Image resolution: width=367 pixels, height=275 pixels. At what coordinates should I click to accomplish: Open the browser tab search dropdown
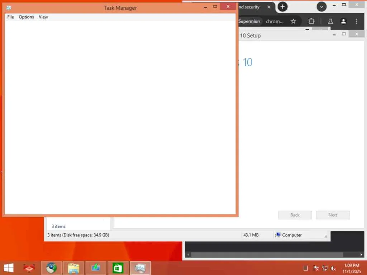(321, 7)
